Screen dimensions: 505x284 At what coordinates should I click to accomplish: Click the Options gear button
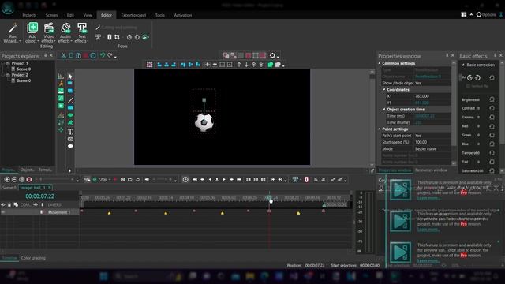click(x=486, y=14)
